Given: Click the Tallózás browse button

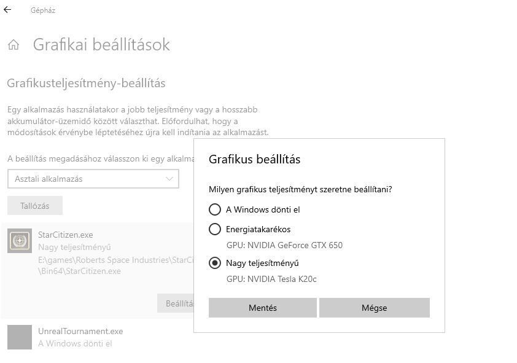Looking at the screenshot, I should coord(35,206).
